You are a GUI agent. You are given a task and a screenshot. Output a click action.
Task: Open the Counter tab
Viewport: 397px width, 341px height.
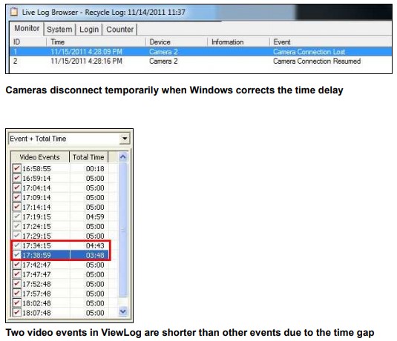(x=119, y=30)
